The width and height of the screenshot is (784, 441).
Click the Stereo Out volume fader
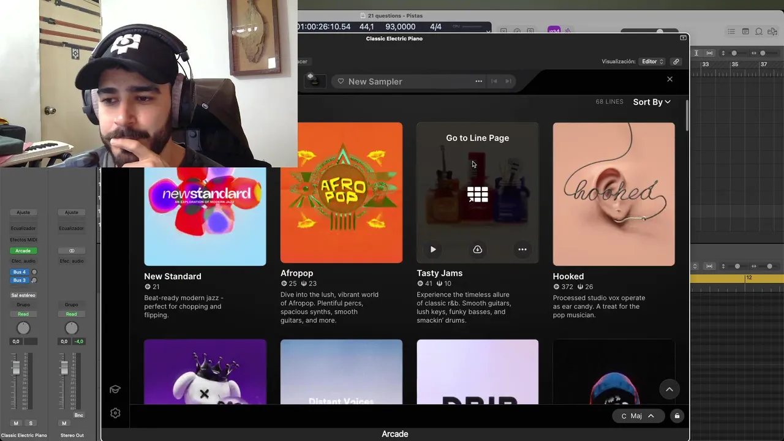pyautogui.click(x=64, y=367)
